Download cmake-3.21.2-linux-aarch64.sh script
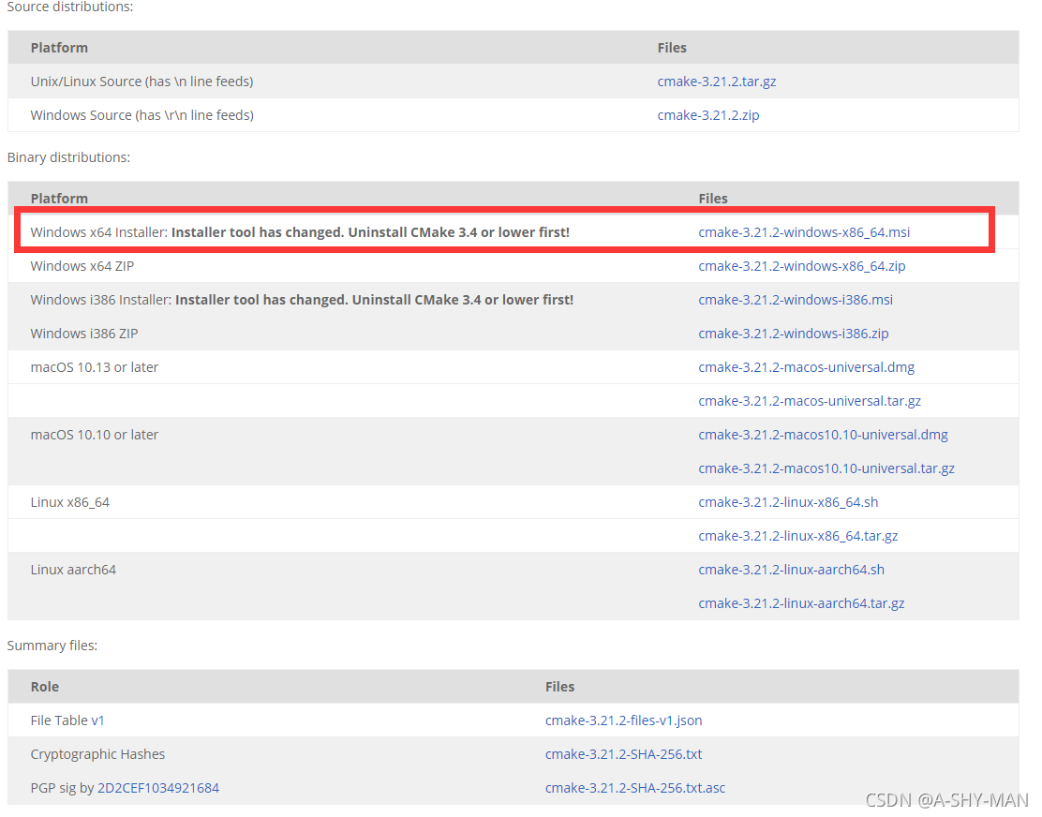1042x817 pixels. 792,570
